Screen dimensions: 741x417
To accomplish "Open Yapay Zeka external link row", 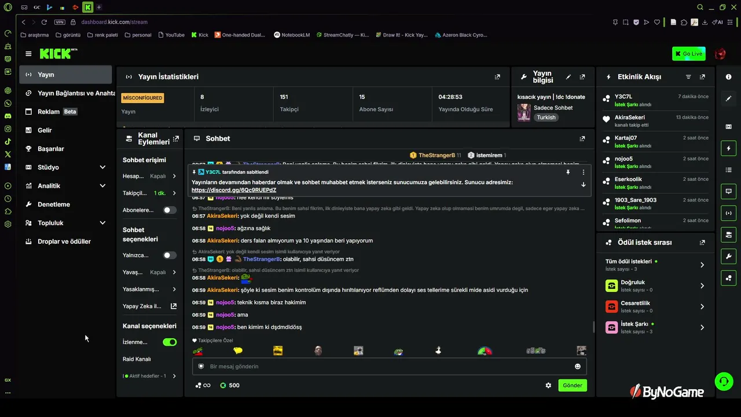I will pyautogui.click(x=150, y=306).
